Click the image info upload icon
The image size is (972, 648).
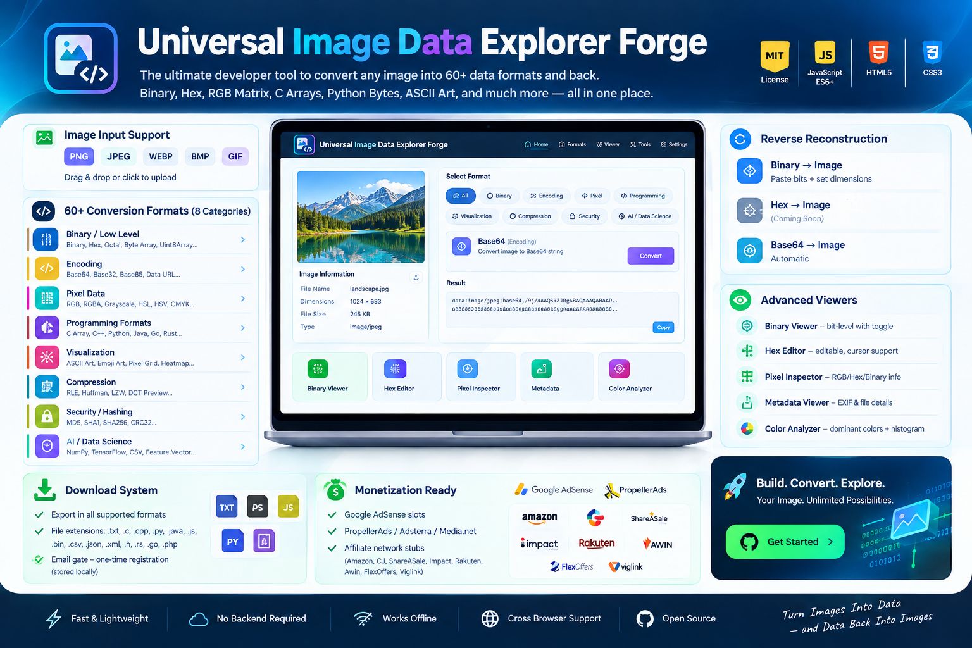click(416, 277)
